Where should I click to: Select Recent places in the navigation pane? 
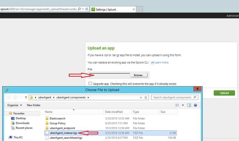coord(24,128)
